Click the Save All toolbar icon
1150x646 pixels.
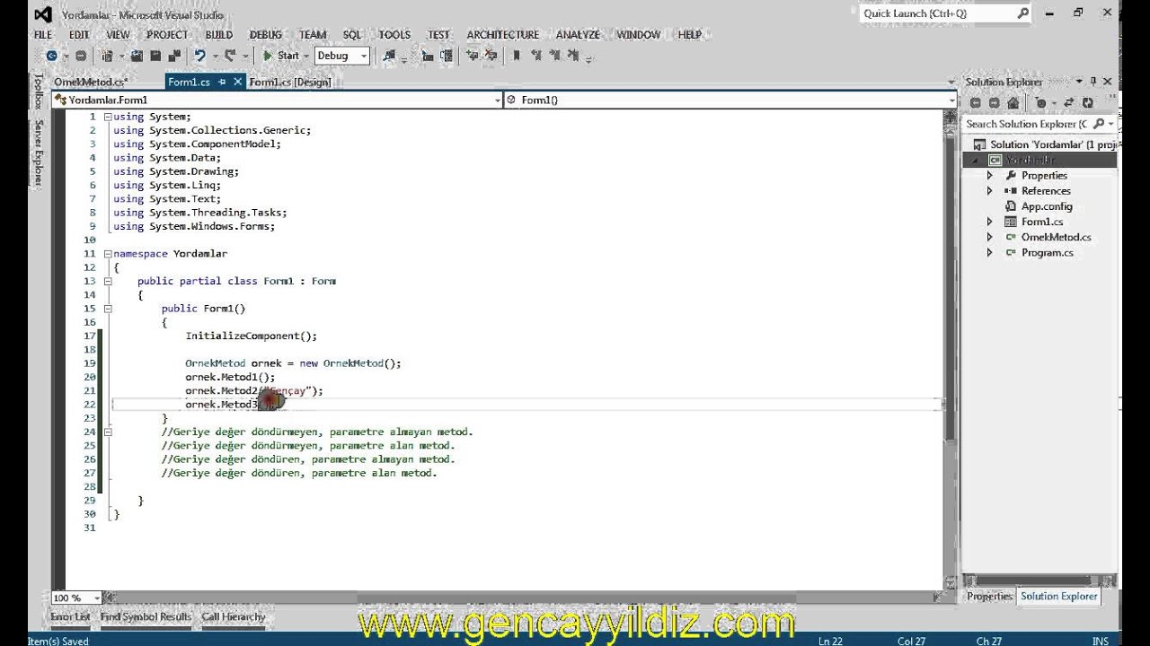173,56
